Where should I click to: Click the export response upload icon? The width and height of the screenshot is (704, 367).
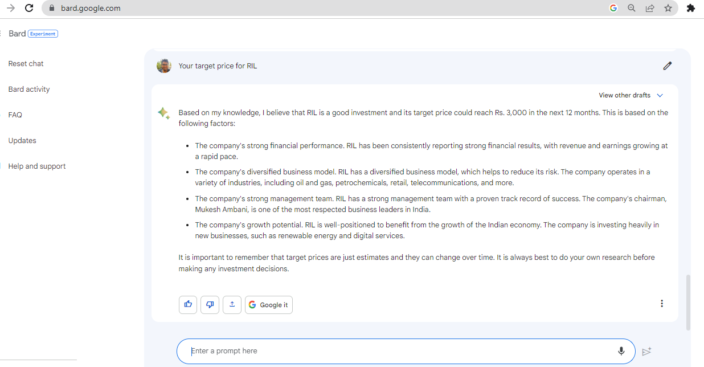click(232, 305)
